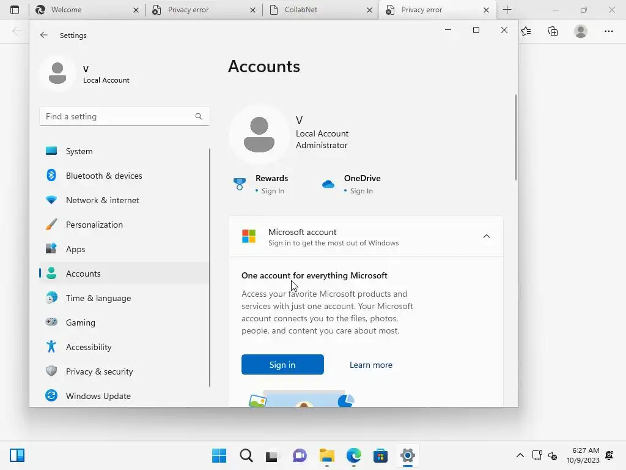Open File Explorer from taskbar
Image resolution: width=626 pixels, height=470 pixels.
[327, 455]
